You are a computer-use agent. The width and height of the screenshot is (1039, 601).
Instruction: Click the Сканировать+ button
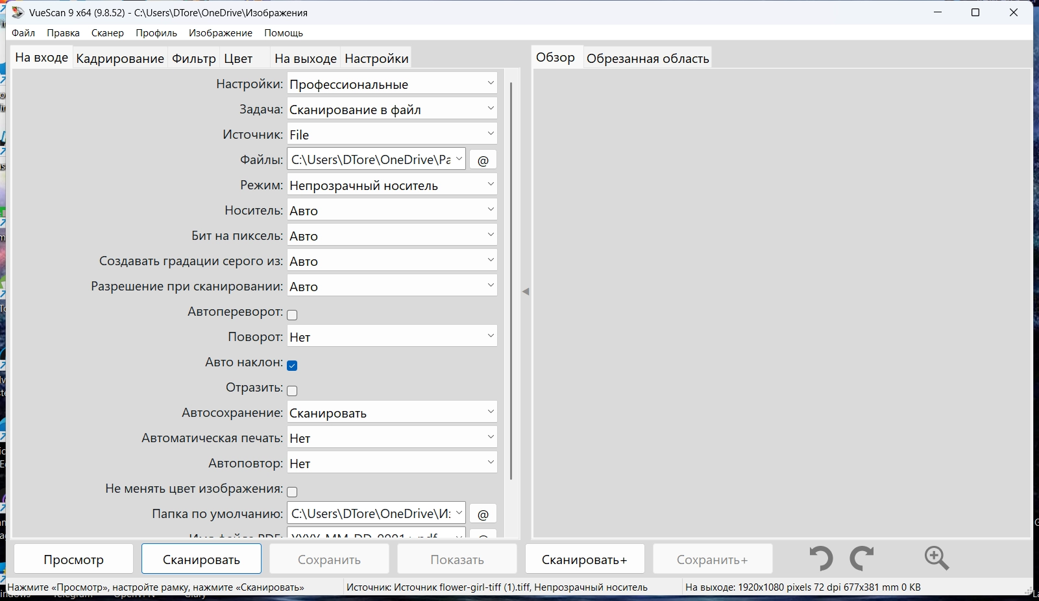coord(585,559)
